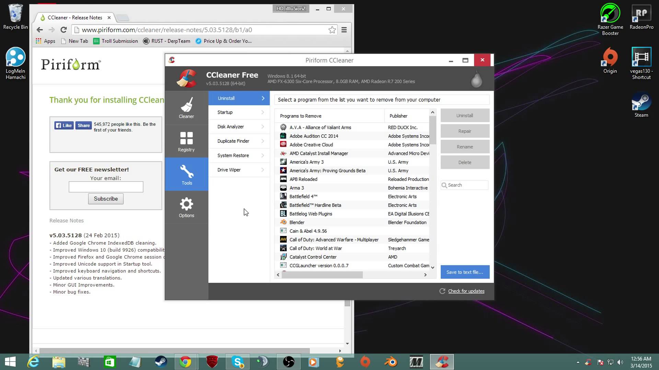Open the Disk Analyzer tool
Image resolution: width=659 pixels, height=370 pixels.
click(239, 127)
